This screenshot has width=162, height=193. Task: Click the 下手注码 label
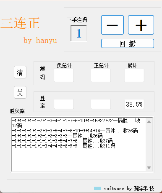click(x=77, y=20)
